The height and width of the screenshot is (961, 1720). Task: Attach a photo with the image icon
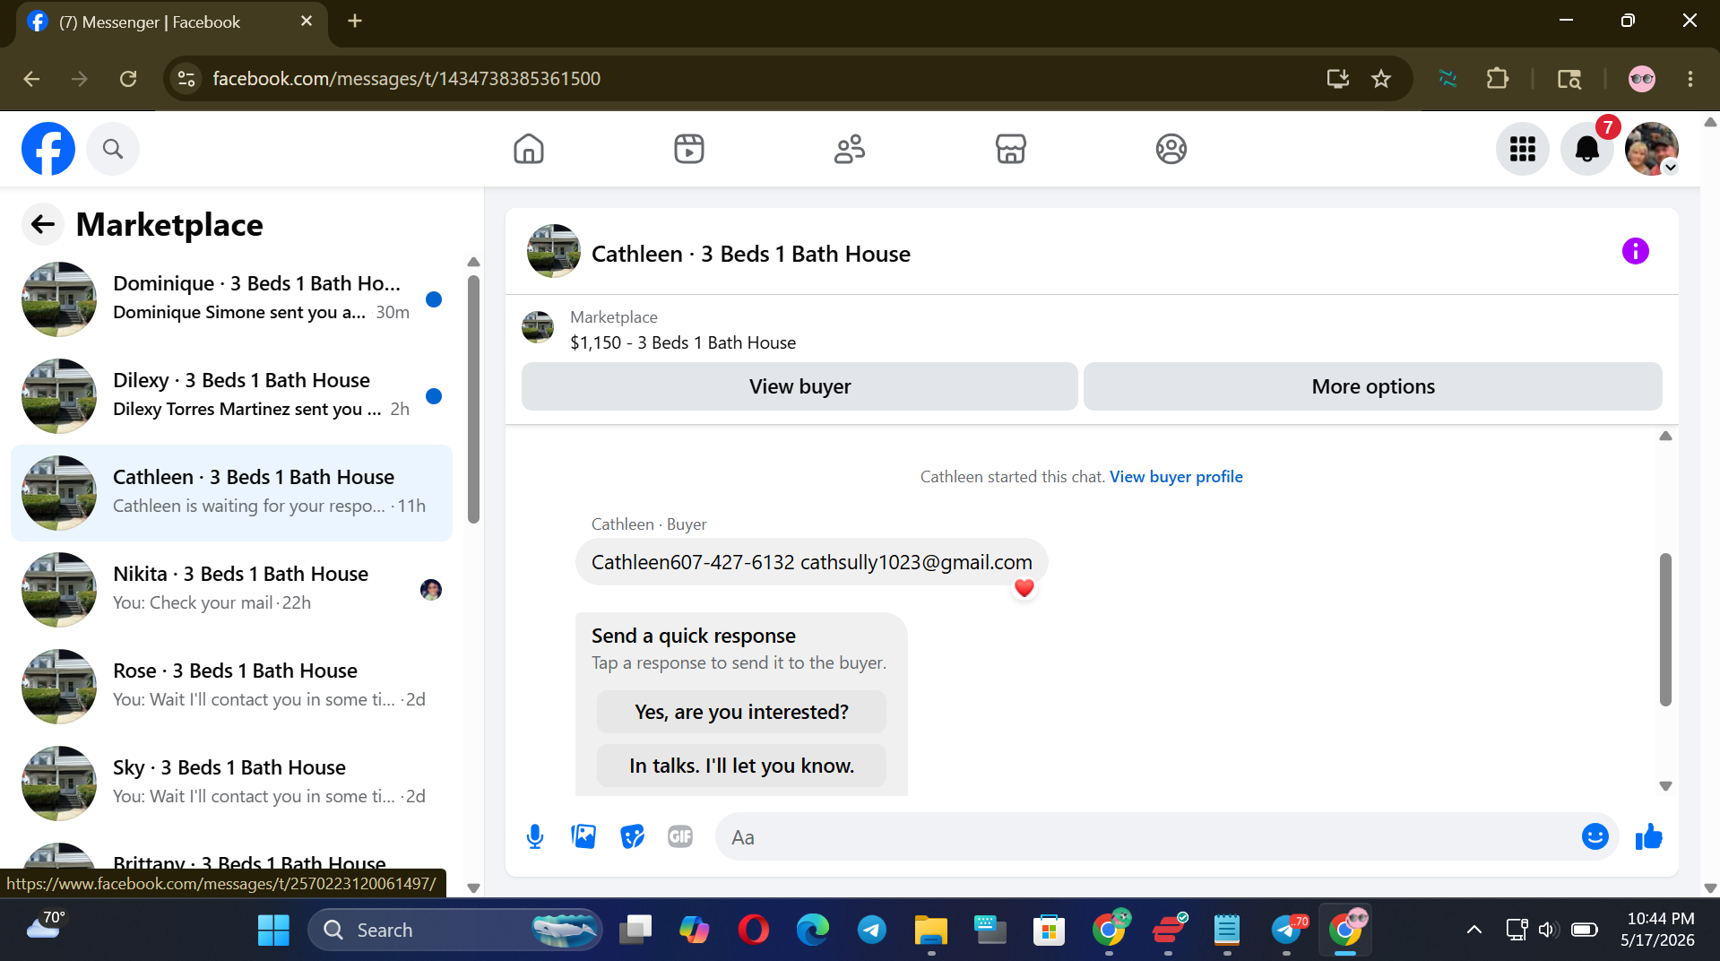pos(583,837)
